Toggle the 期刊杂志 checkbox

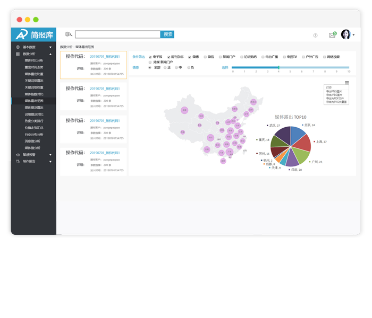[168, 57]
